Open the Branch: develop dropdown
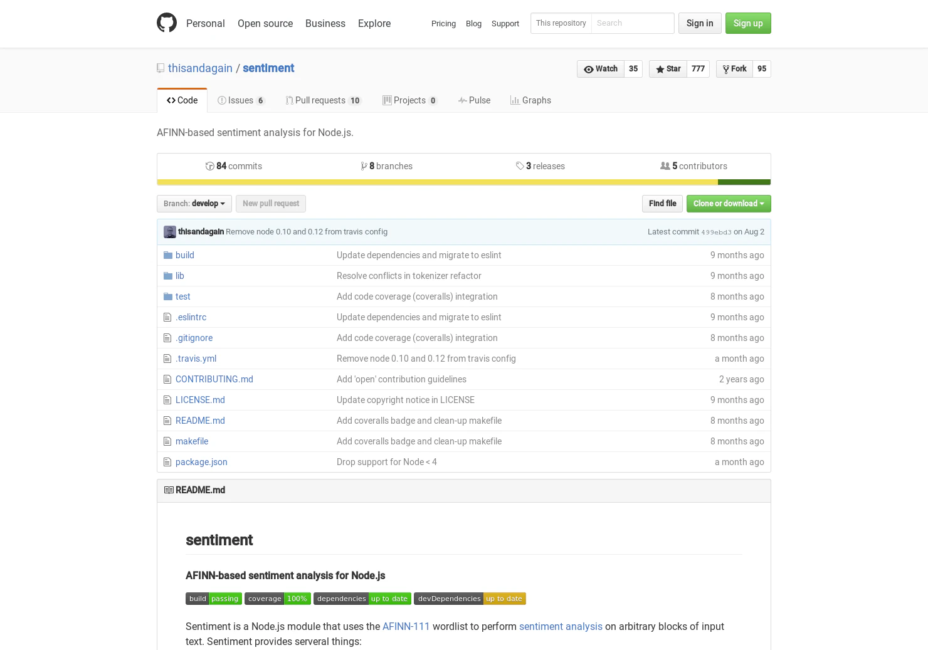Viewport: 928px width, 650px height. click(194, 204)
